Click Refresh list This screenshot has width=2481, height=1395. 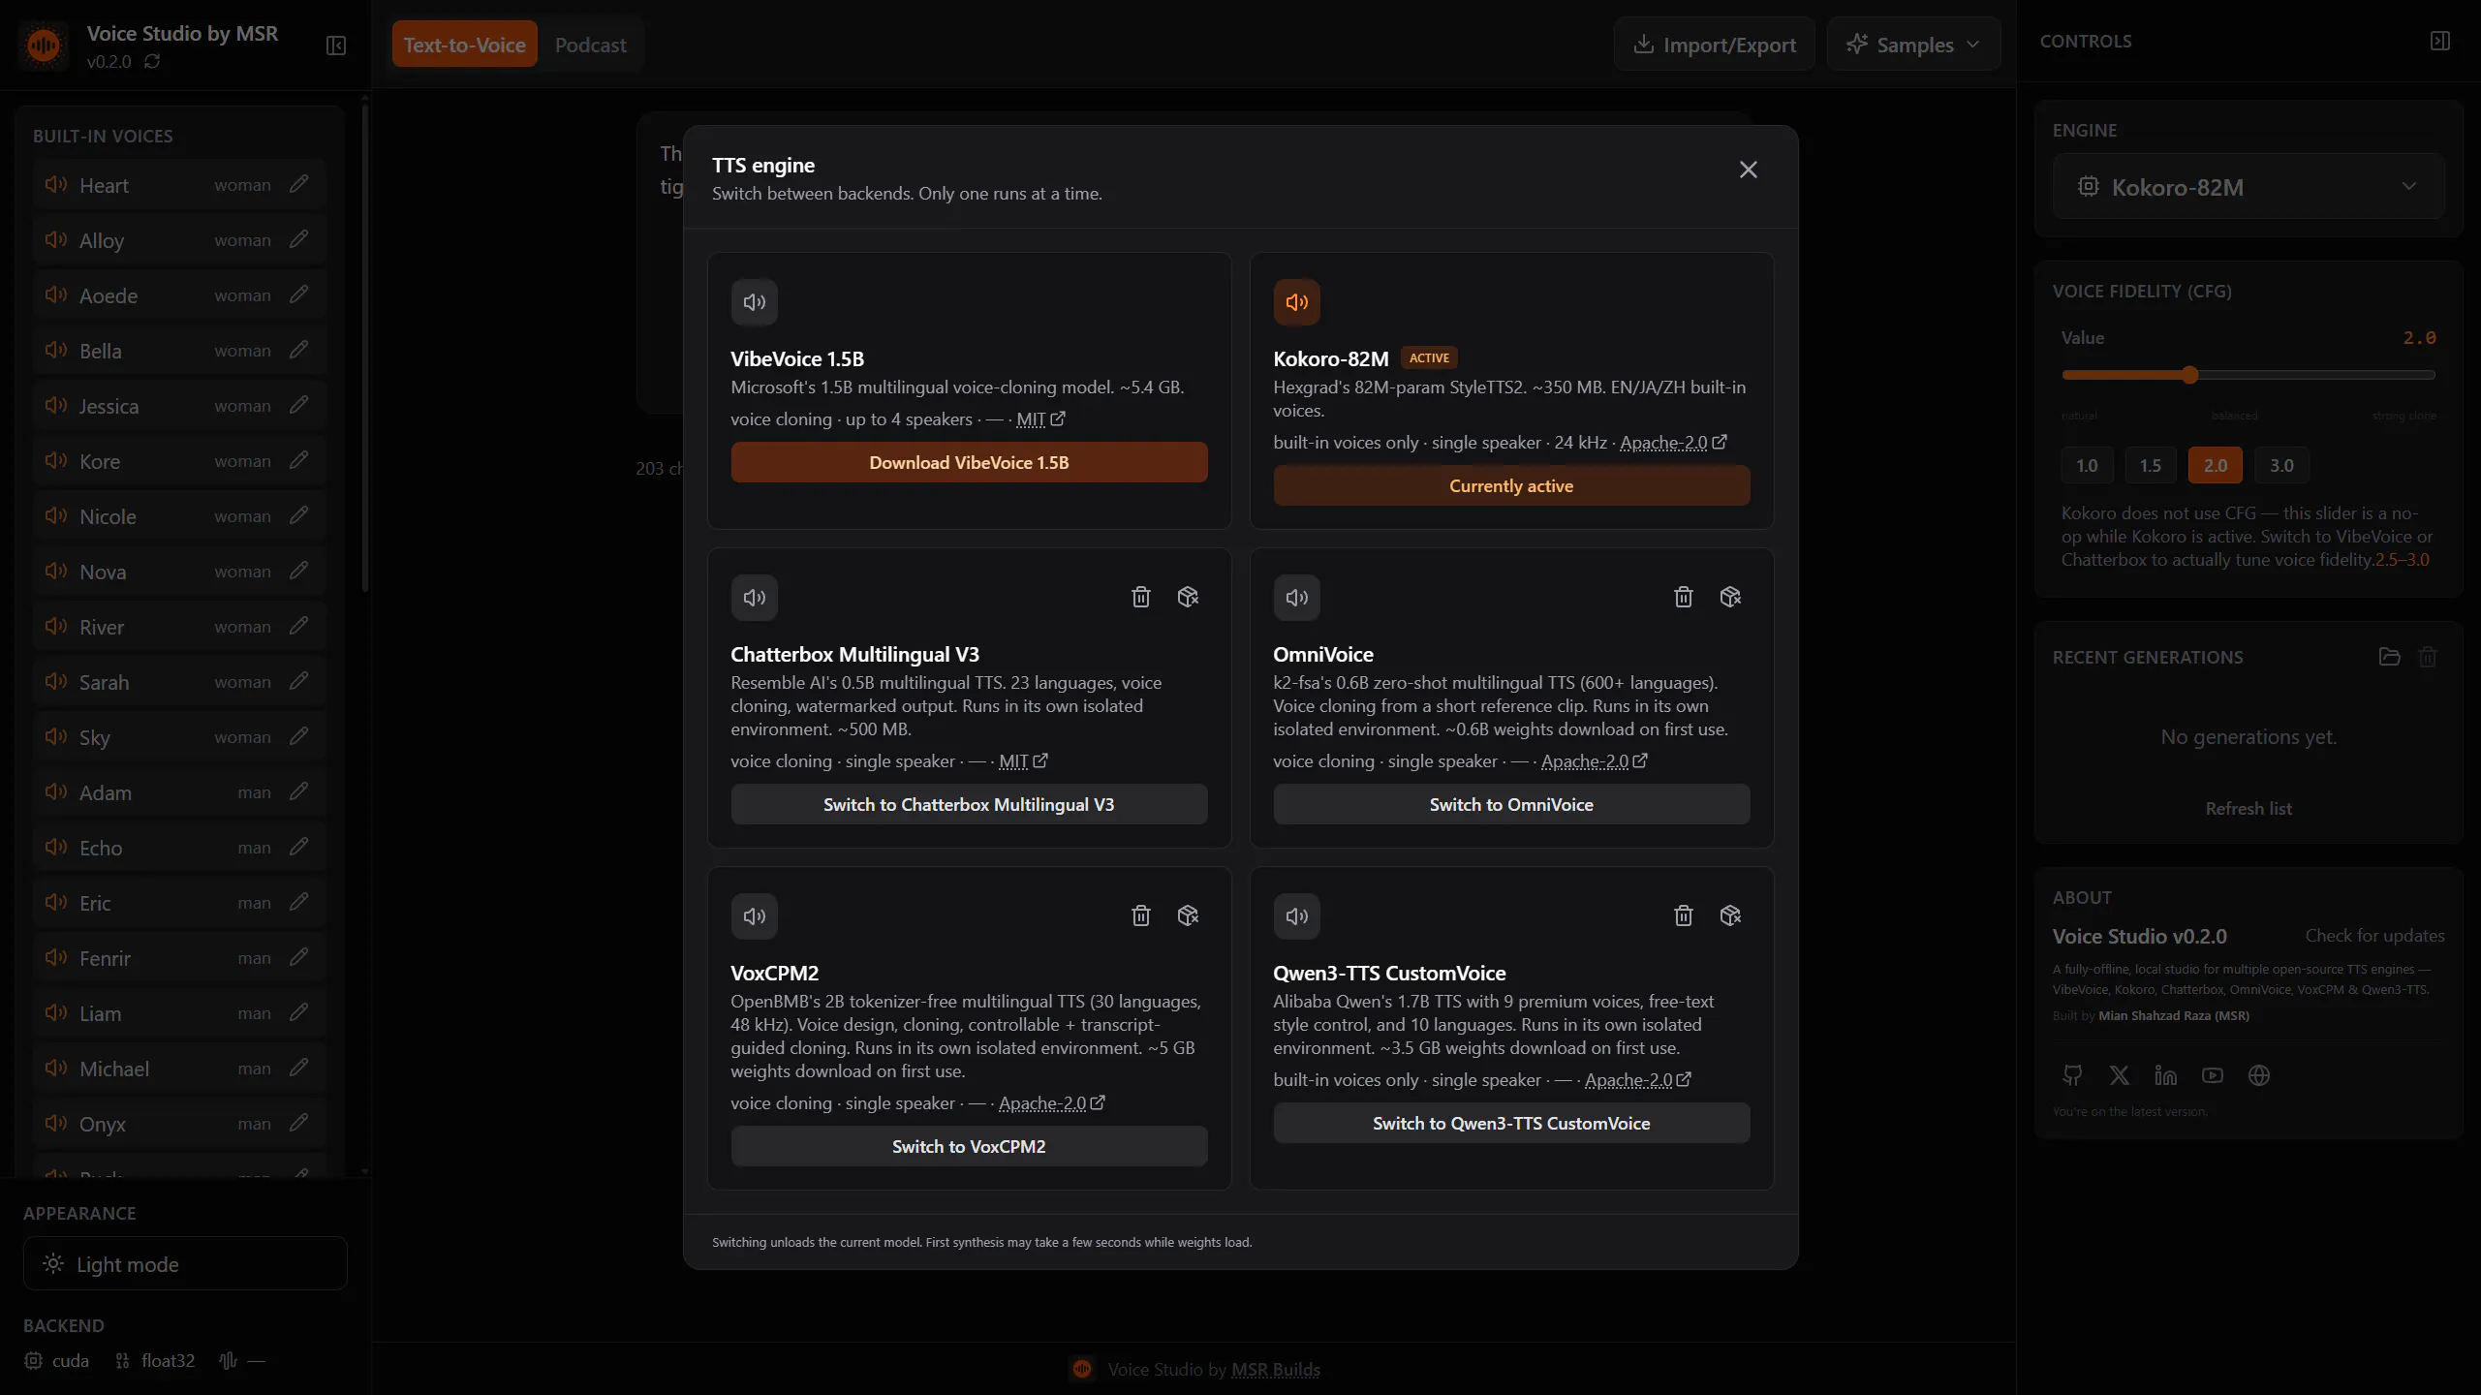pos(2248,808)
